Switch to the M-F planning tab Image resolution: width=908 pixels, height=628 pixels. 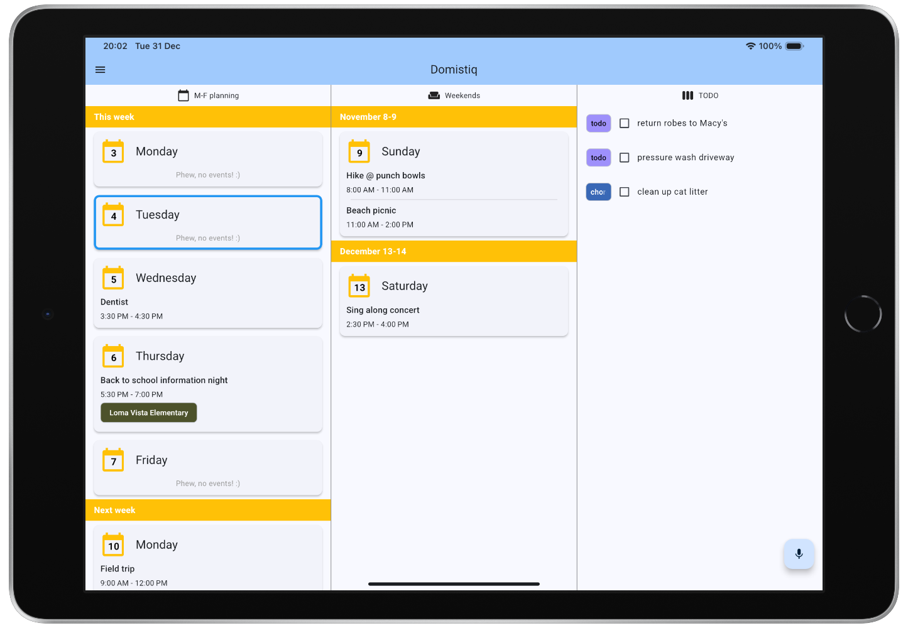point(208,95)
